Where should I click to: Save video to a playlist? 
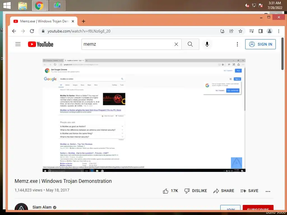click(249, 191)
